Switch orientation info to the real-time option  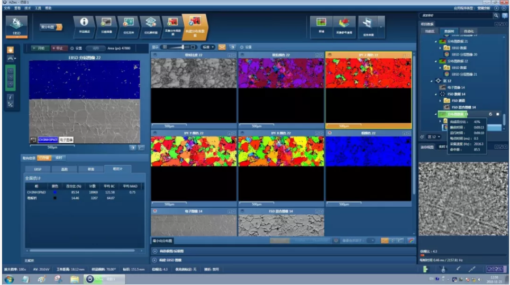(59, 158)
